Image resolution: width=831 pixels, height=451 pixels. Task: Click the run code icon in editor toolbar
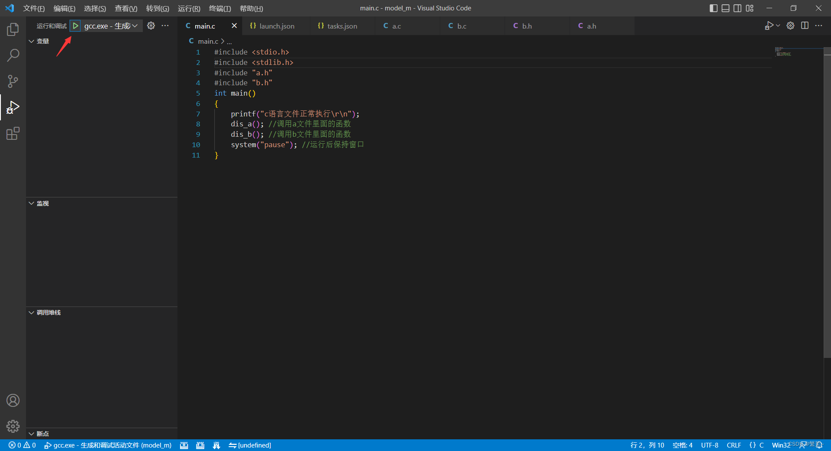(769, 26)
